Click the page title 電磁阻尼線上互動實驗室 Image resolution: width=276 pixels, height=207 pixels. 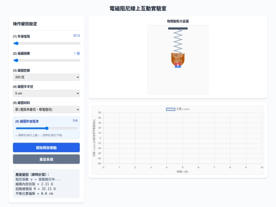[x=138, y=9]
